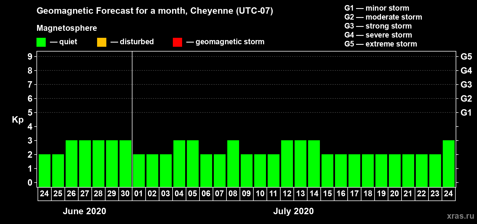The height and width of the screenshot is (224, 477).
Task: Click the Kp axis label
Action: coord(18,120)
